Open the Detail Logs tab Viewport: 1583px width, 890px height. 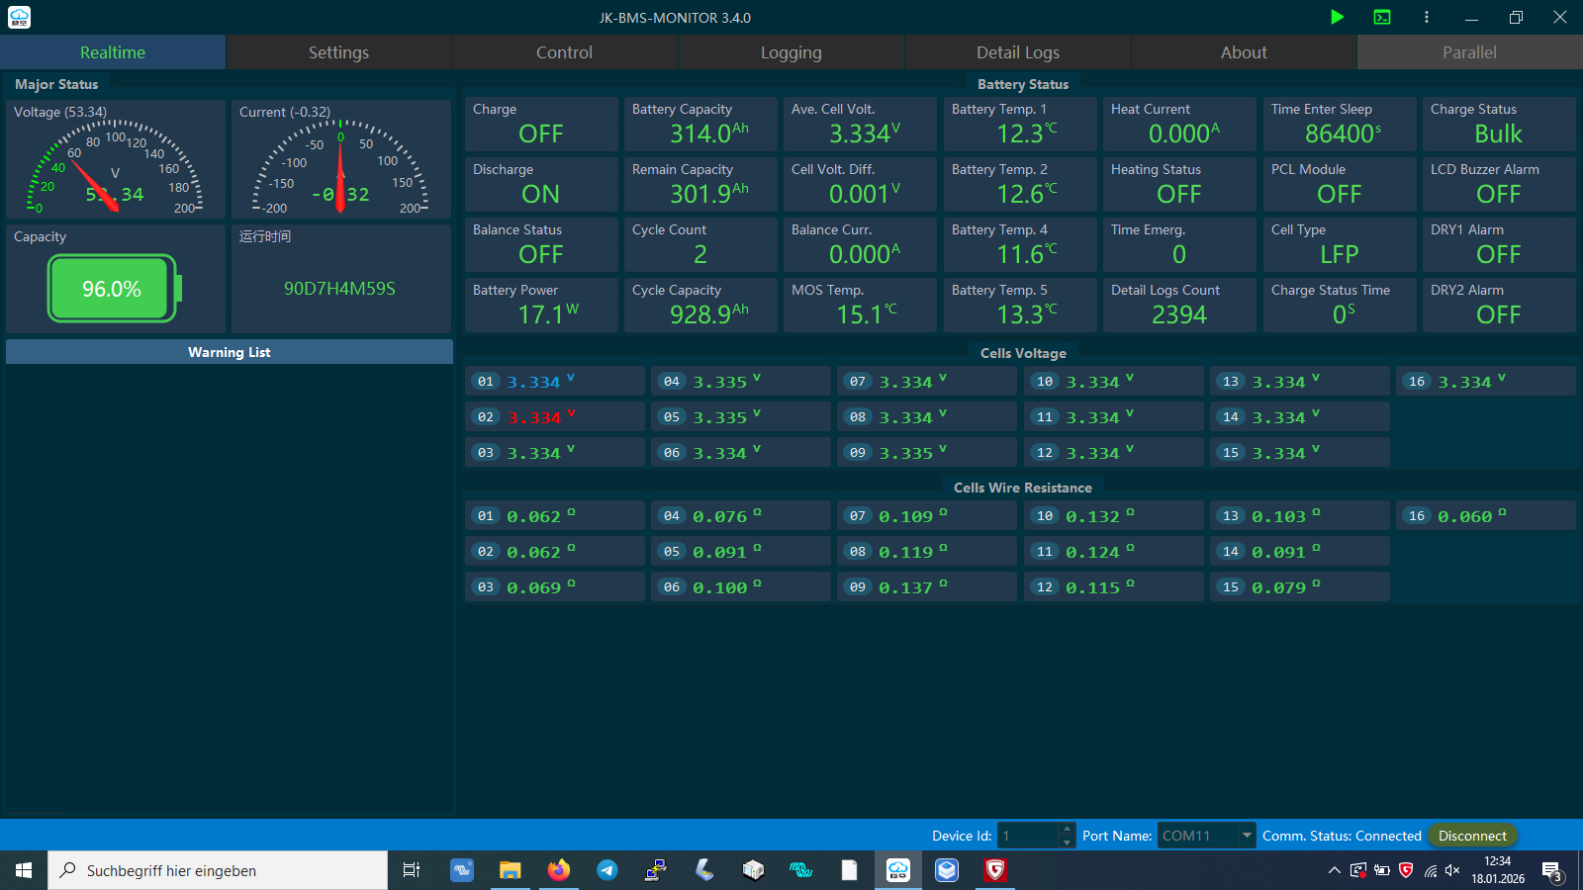tap(1017, 52)
